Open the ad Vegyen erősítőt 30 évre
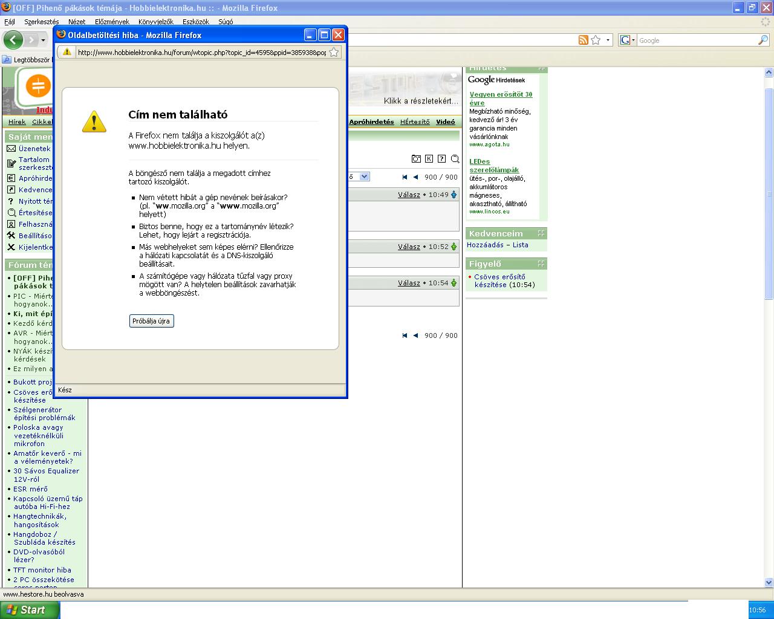This screenshot has height=619, width=774. [501, 99]
